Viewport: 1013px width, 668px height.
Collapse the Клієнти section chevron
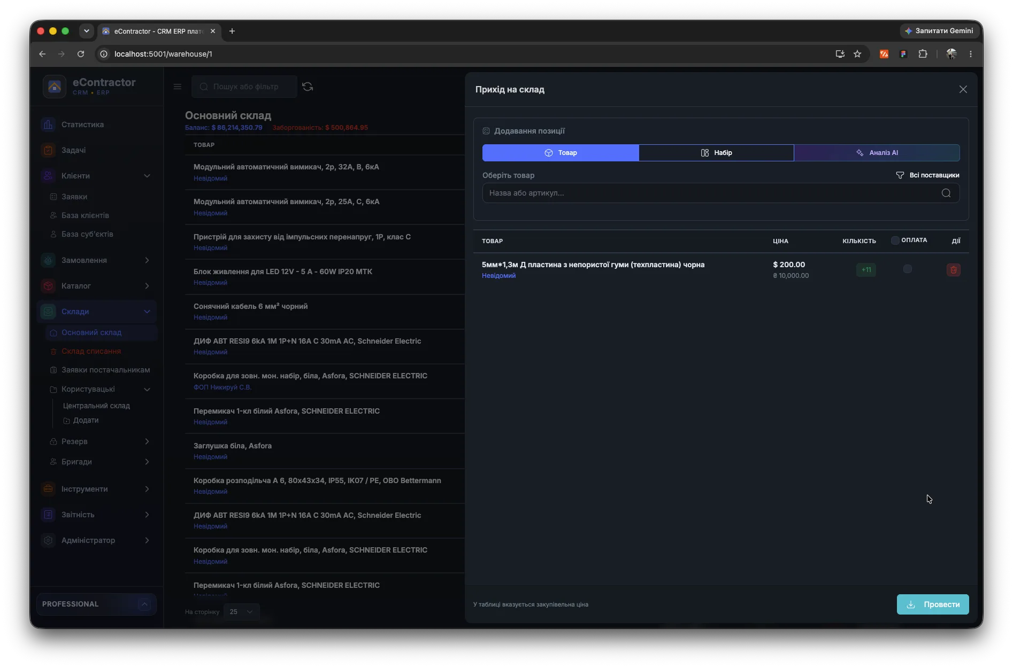[147, 176]
